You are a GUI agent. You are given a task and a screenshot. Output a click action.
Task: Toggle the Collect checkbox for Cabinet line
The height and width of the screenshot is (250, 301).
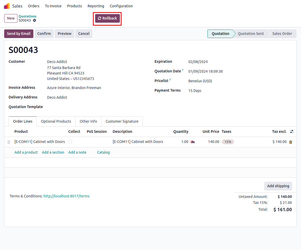coord(70,142)
